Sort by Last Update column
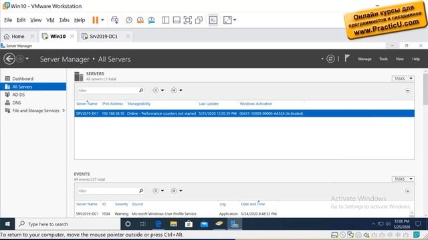Image resolution: width=428 pixels, height=240 pixels. click(209, 104)
